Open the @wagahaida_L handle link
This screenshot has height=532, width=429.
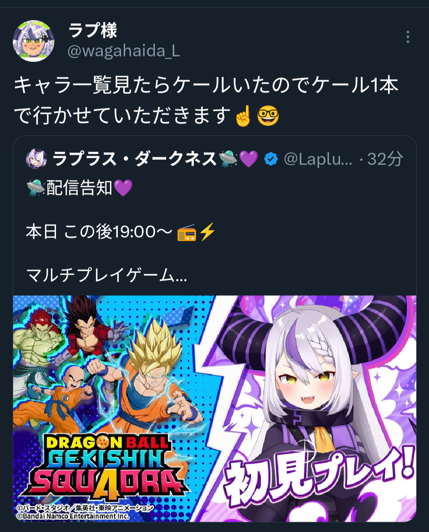pos(124,51)
